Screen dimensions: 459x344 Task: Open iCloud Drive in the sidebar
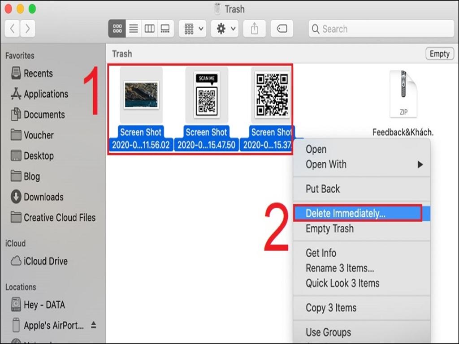click(45, 261)
